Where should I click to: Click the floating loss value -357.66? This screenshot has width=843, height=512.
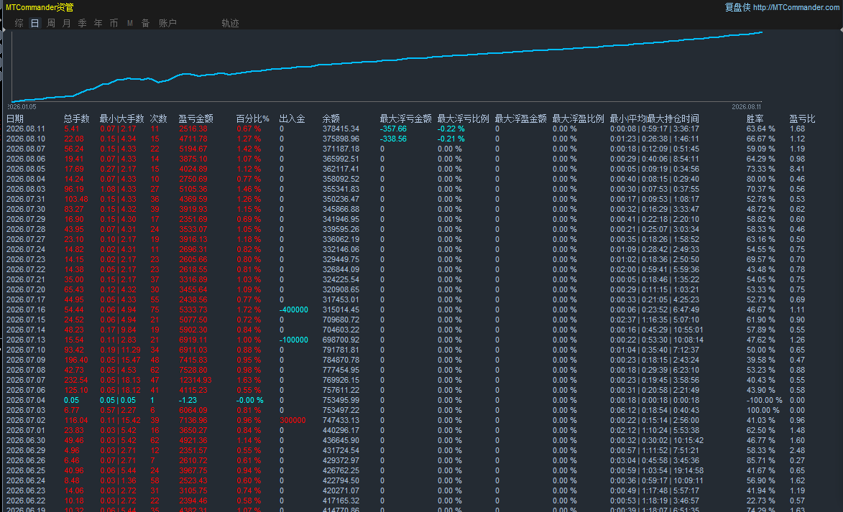(393, 129)
